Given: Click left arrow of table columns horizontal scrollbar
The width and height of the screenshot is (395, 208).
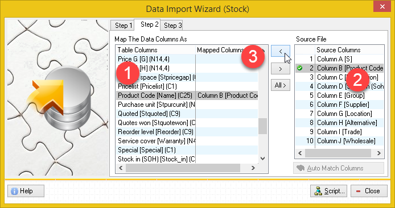Looking at the screenshot, I should 121,168.
